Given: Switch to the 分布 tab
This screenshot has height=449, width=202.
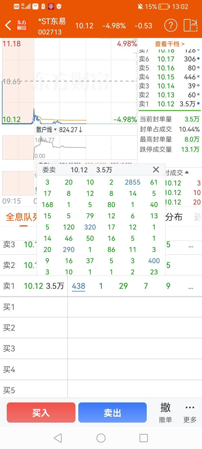Looking at the screenshot, I should (174, 217).
